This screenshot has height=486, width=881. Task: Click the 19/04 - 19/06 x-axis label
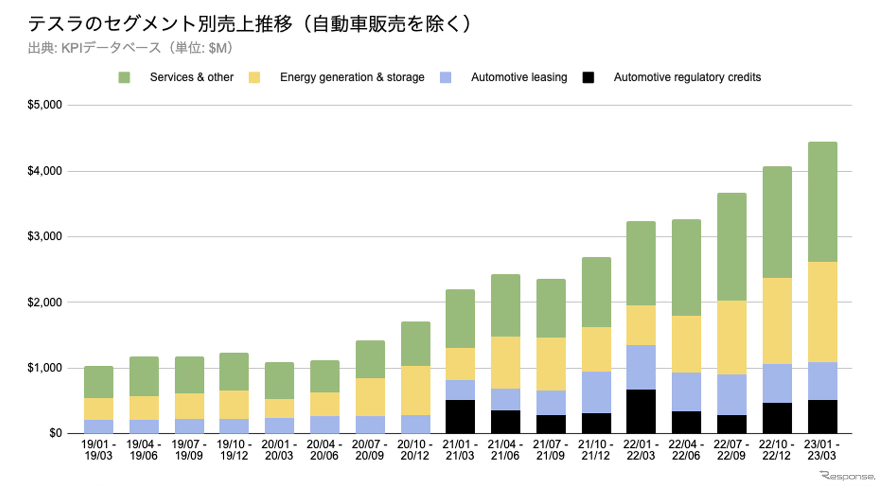click(x=144, y=450)
